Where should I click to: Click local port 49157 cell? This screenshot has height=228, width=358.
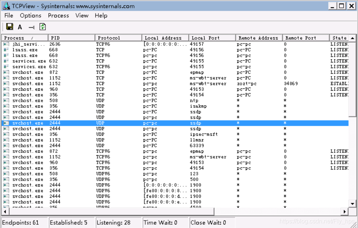tap(197, 44)
